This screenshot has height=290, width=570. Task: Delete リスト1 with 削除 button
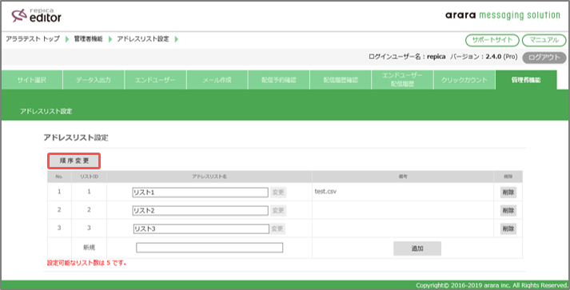[x=508, y=193]
